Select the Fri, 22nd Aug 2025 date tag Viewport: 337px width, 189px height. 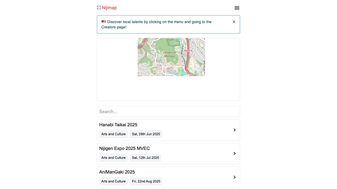146,181
